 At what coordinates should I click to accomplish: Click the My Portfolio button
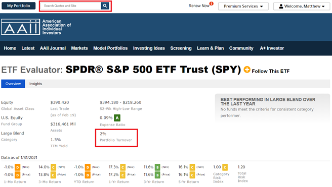coord(18,6)
